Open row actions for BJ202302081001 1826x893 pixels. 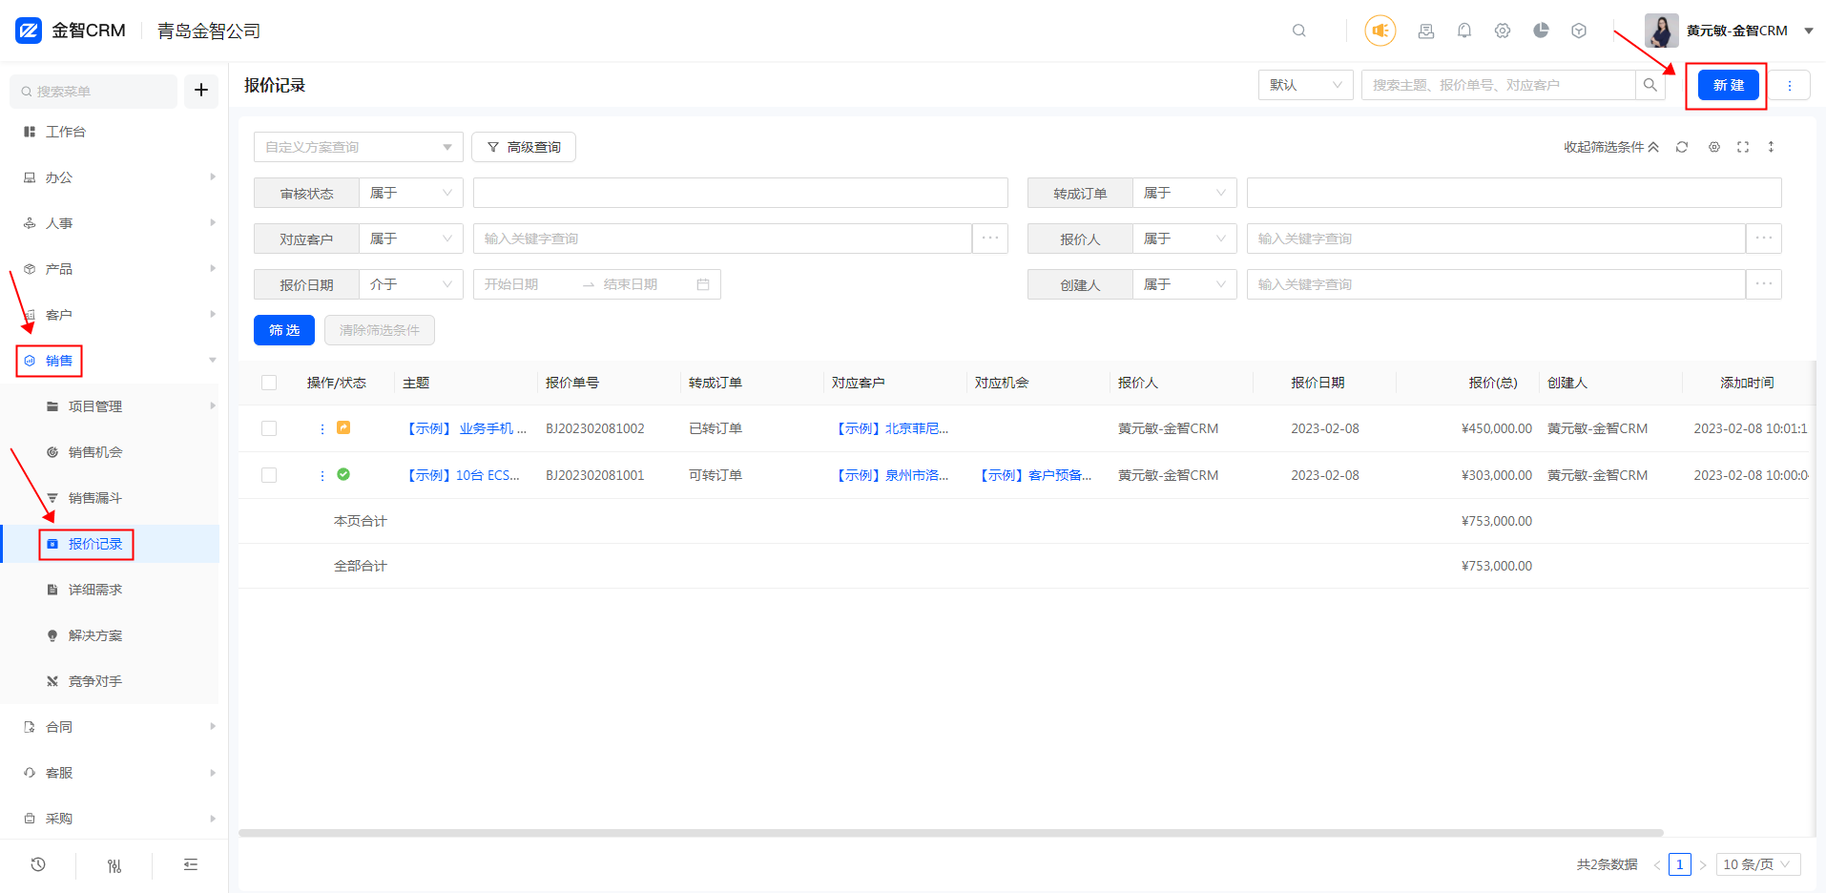point(322,475)
